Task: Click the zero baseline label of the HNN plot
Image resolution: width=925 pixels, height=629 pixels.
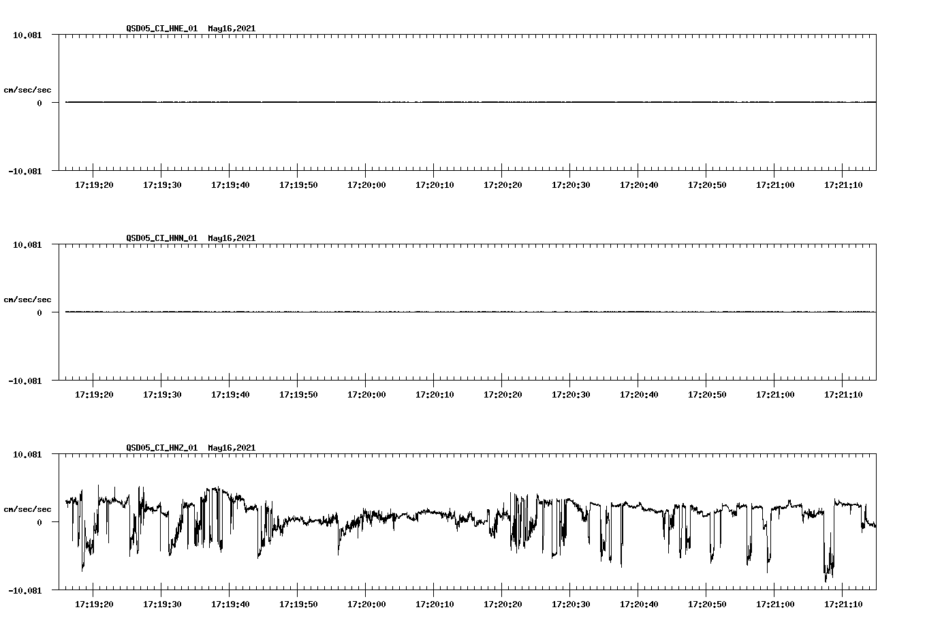Action: tap(39, 313)
